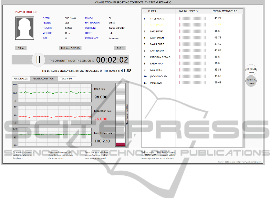Viewport: 275px width, 209px height.
Task: Go to previous player with PREV.
Action: (21, 48)
